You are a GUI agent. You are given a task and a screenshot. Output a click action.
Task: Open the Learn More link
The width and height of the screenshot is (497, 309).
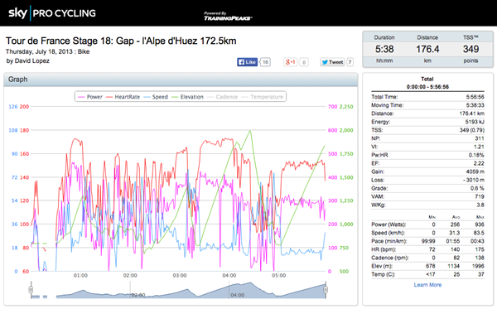pos(427,285)
